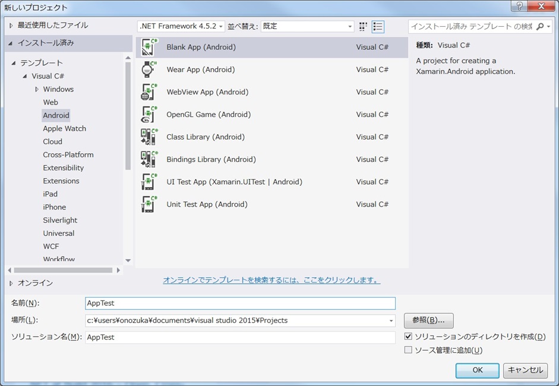Toggle create directory for solution checkbox
This screenshot has width=559, height=386.
click(x=408, y=336)
